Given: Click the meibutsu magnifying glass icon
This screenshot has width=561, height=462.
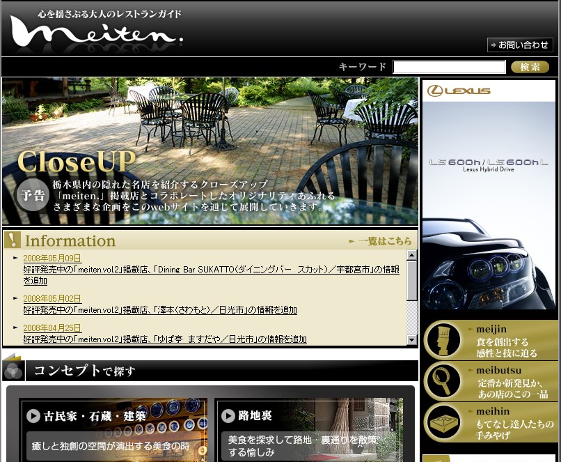Looking at the screenshot, I should pos(443,381).
